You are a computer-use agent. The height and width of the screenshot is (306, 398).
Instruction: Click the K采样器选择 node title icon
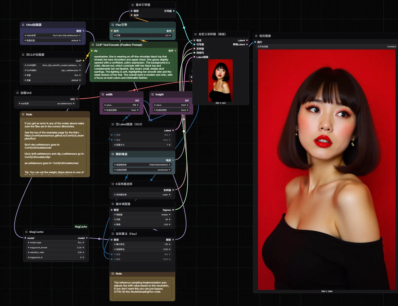click(x=113, y=184)
